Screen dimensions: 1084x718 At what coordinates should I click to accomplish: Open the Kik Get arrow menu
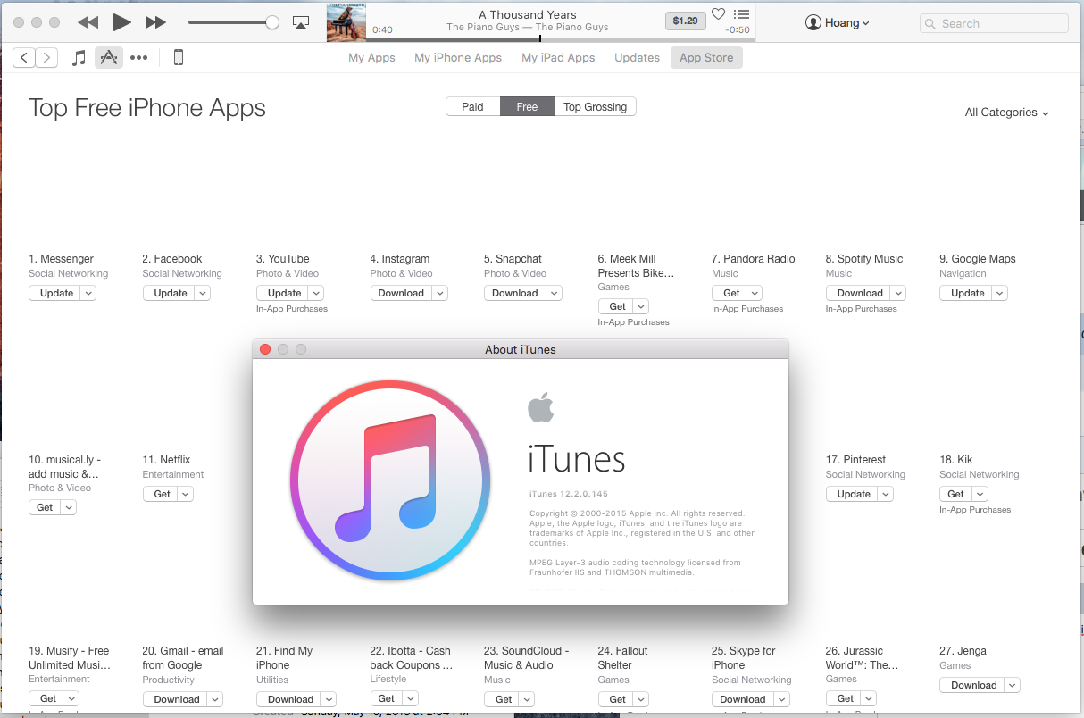[980, 494]
